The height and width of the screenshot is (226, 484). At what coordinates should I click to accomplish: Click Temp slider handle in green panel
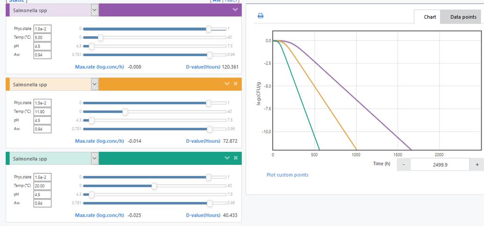click(154, 186)
